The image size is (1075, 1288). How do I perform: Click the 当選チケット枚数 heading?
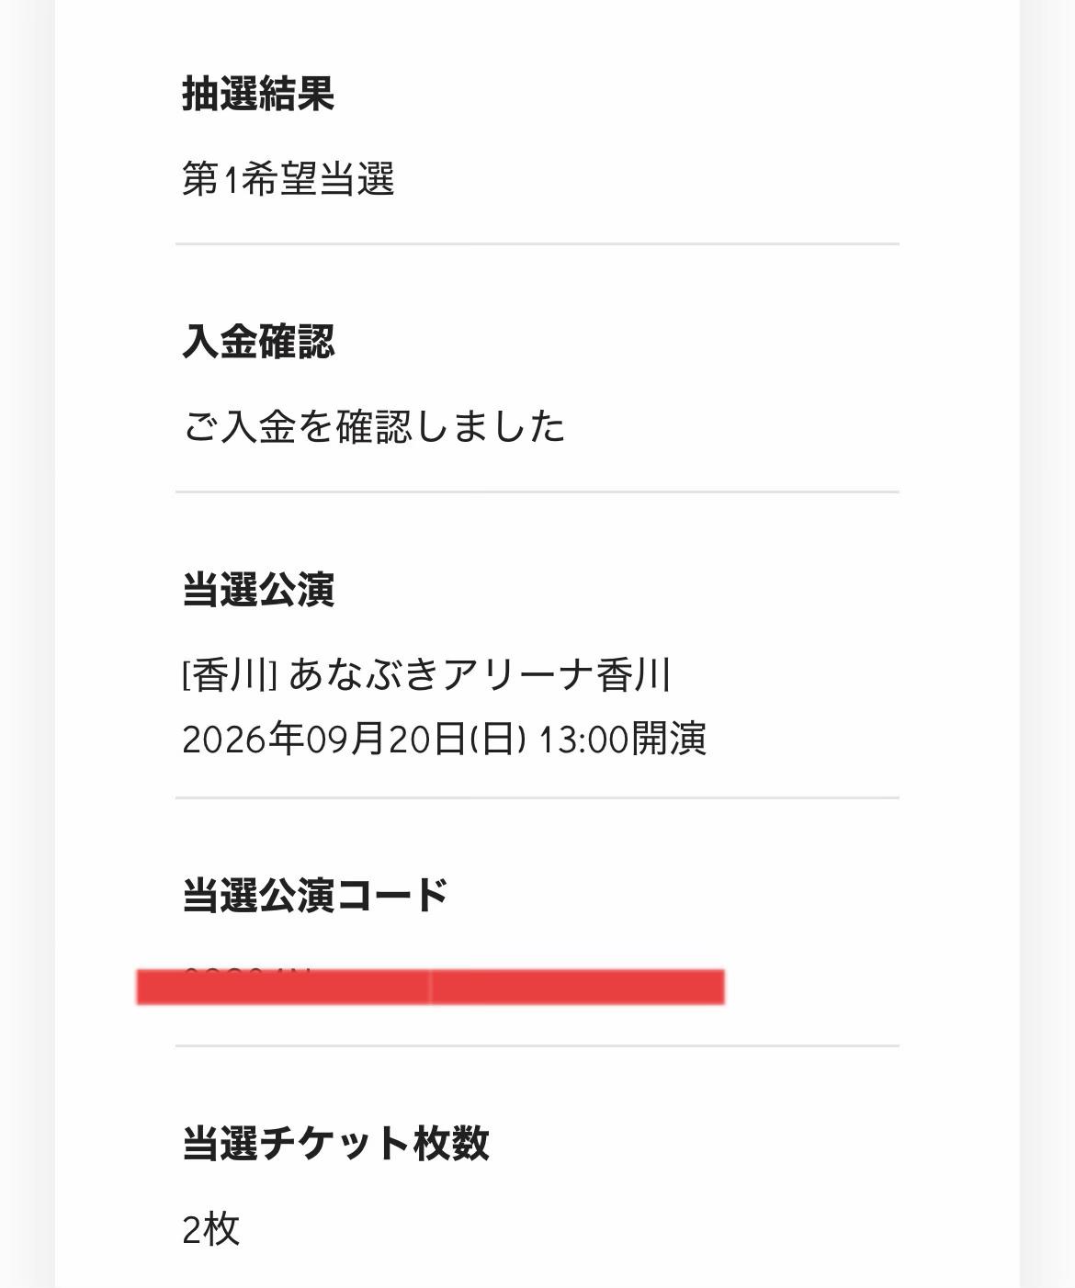(335, 1143)
